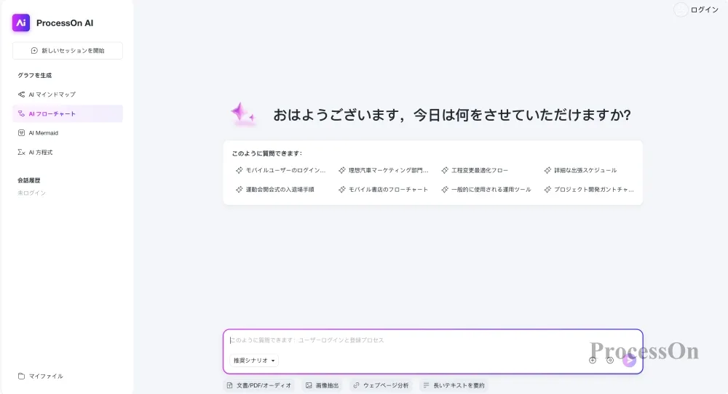Viewport: 728px width, 394px height.
Task: Select AI フローチャート in sidebar
Action: pyautogui.click(x=68, y=113)
